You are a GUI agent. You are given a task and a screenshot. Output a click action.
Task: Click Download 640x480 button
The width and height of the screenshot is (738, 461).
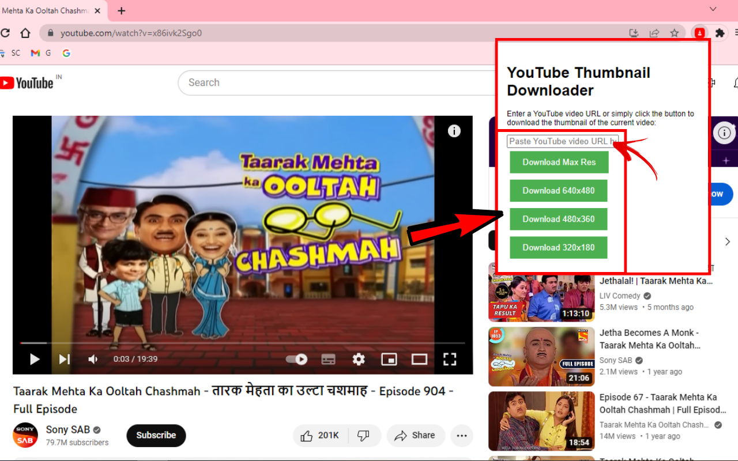click(x=559, y=191)
